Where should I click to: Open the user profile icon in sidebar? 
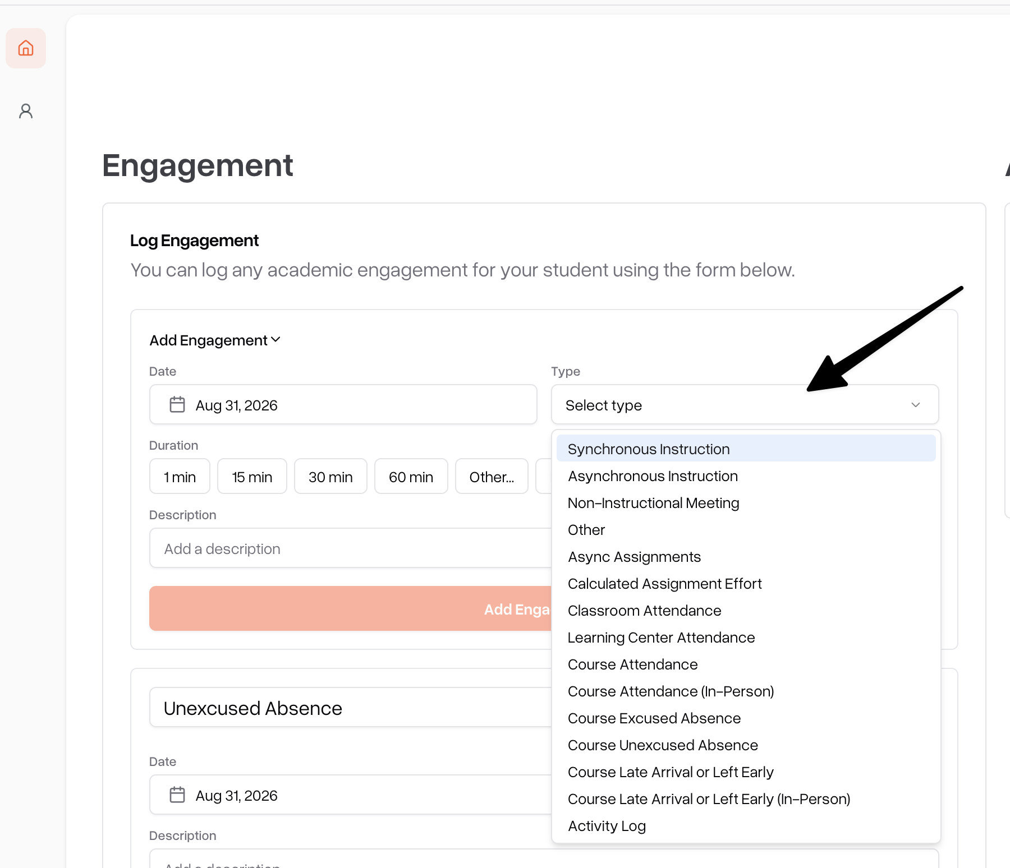[26, 111]
